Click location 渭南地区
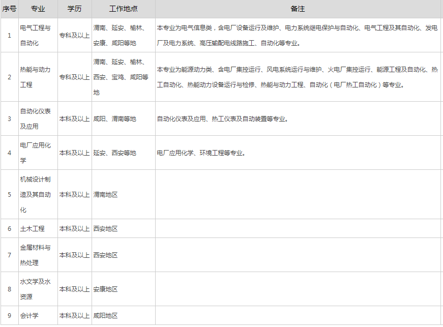The height and width of the screenshot is (327, 443). pos(105,195)
